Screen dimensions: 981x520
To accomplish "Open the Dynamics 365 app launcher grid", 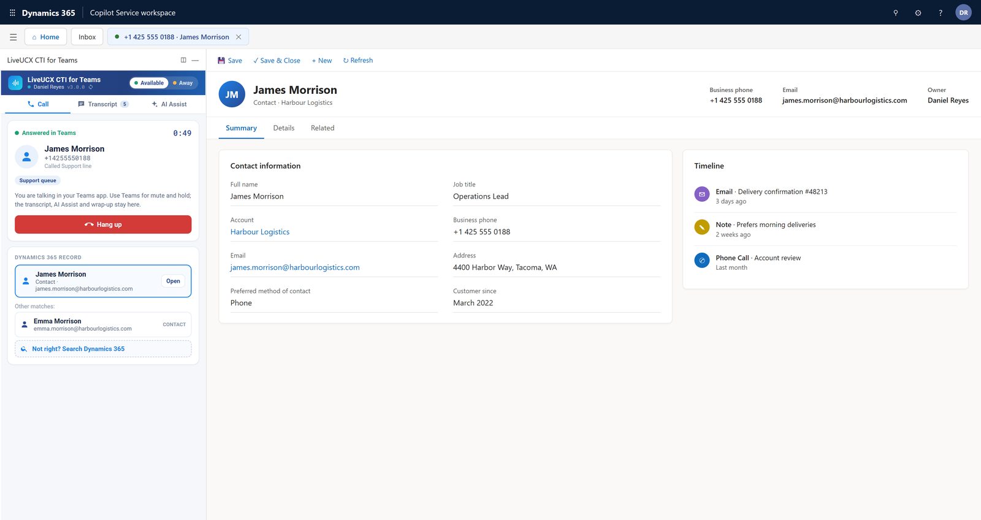I will [12, 12].
